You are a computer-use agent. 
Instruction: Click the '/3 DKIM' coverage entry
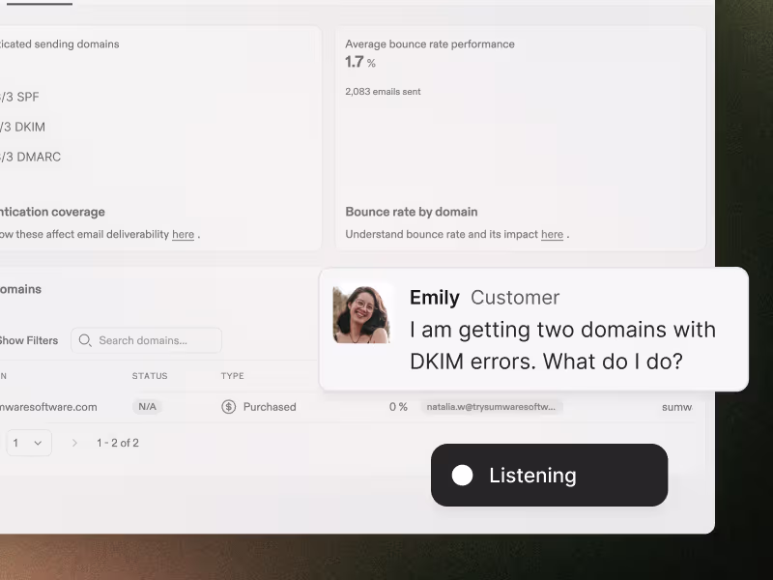22,127
